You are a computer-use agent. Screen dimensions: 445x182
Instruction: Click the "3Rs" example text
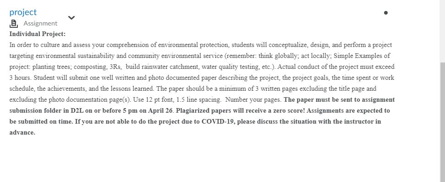tap(115, 67)
